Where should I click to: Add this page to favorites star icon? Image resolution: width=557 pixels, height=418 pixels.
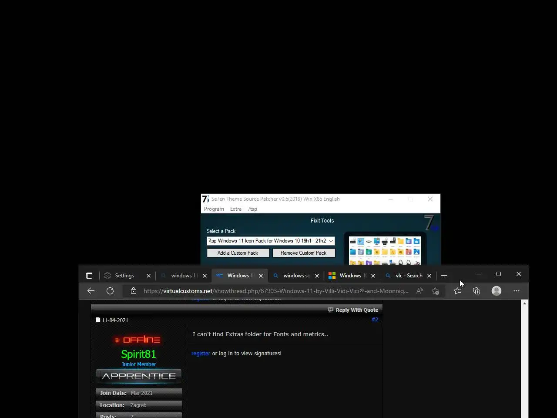[x=435, y=291]
